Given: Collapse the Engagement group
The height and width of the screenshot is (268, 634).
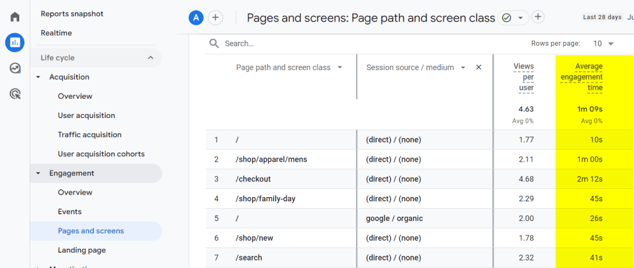Looking at the screenshot, I should coord(38,174).
